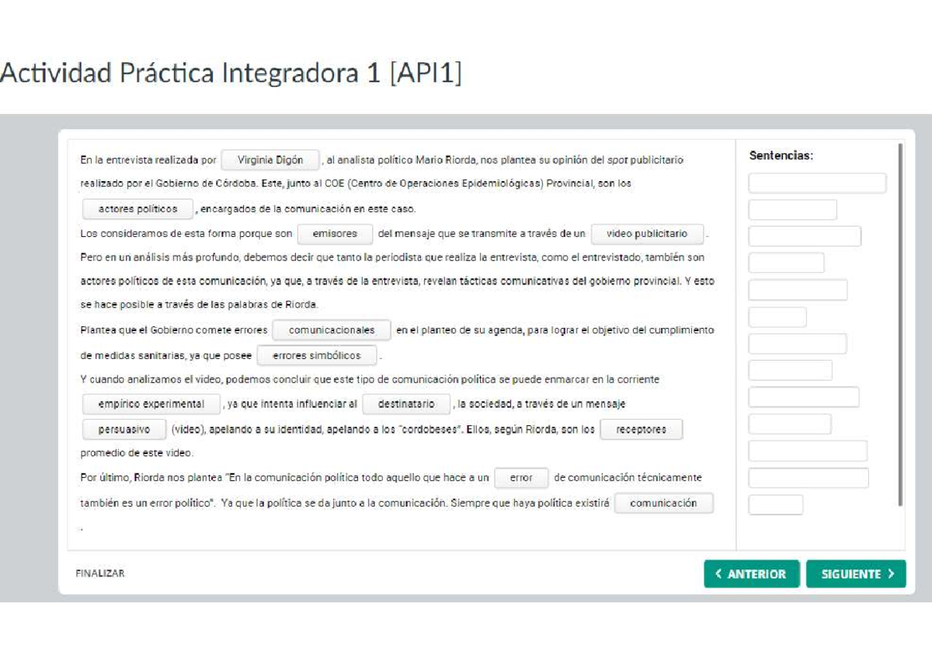Click the "receptores" word token
The height and width of the screenshot is (659, 932).
pos(640,429)
